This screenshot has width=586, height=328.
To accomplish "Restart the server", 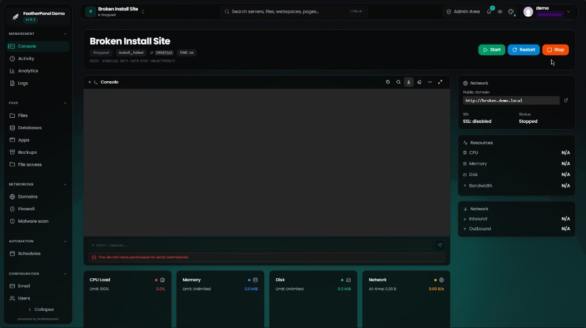I will (524, 50).
